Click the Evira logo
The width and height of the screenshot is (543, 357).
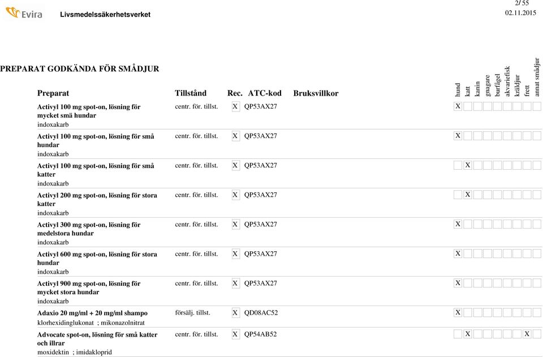click(x=24, y=12)
